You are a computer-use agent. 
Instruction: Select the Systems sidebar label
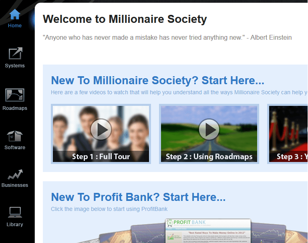[15, 66]
